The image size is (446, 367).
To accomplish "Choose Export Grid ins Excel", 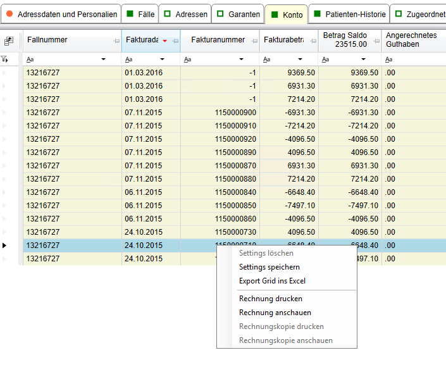I will click(272, 281).
